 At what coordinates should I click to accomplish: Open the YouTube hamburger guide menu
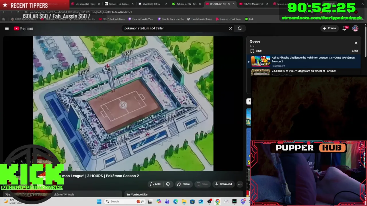pyautogui.click(x=7, y=28)
